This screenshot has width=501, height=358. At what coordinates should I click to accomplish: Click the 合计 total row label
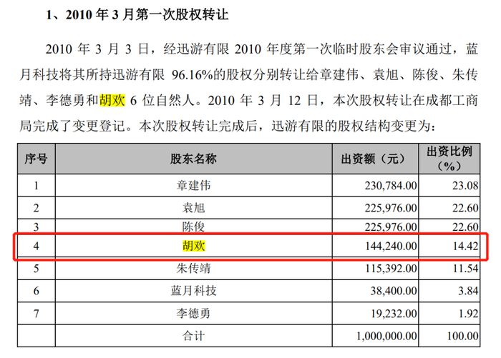click(193, 336)
